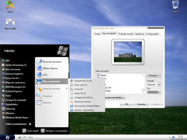Open Minhas figuras folder
The image size is (187, 140).
tap(52, 68)
